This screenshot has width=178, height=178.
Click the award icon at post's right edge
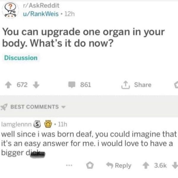[x=176, y=85]
